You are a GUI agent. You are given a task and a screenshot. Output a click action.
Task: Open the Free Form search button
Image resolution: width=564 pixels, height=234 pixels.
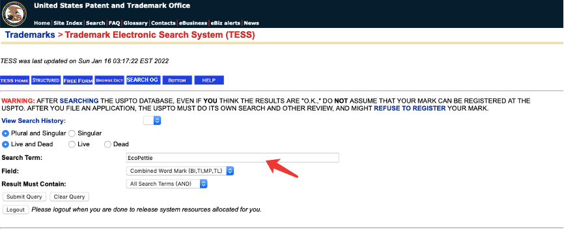coord(78,81)
